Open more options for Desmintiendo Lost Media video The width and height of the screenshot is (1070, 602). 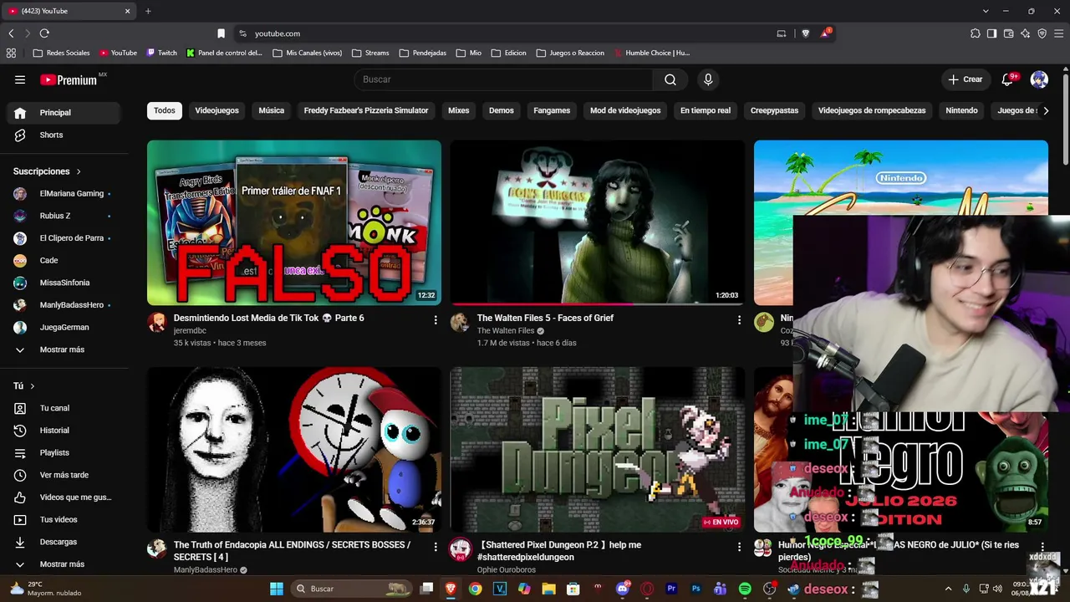click(436, 320)
